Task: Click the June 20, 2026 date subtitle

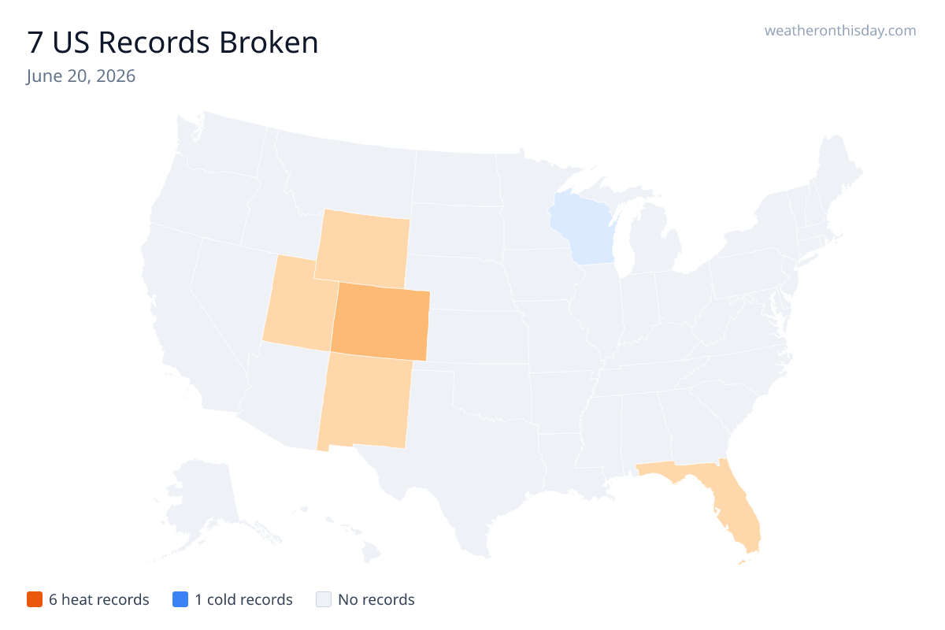Action: [80, 76]
